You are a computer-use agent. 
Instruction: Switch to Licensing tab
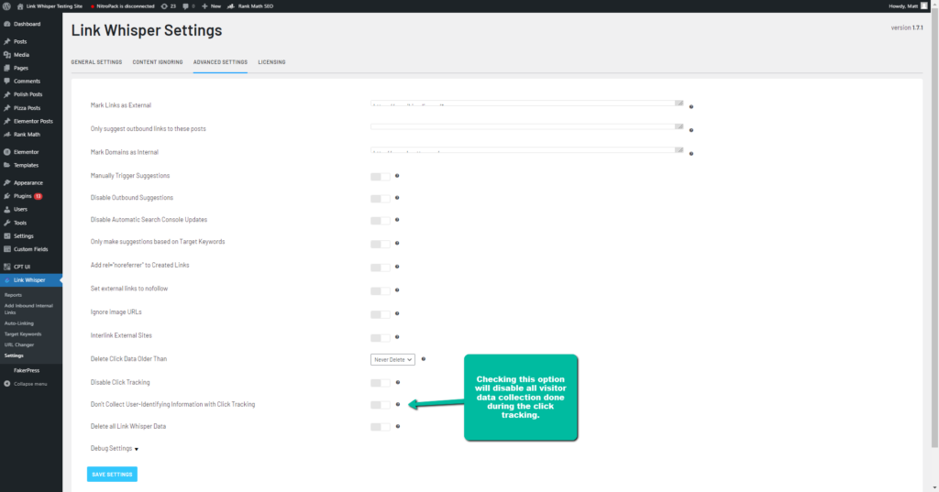click(x=271, y=61)
